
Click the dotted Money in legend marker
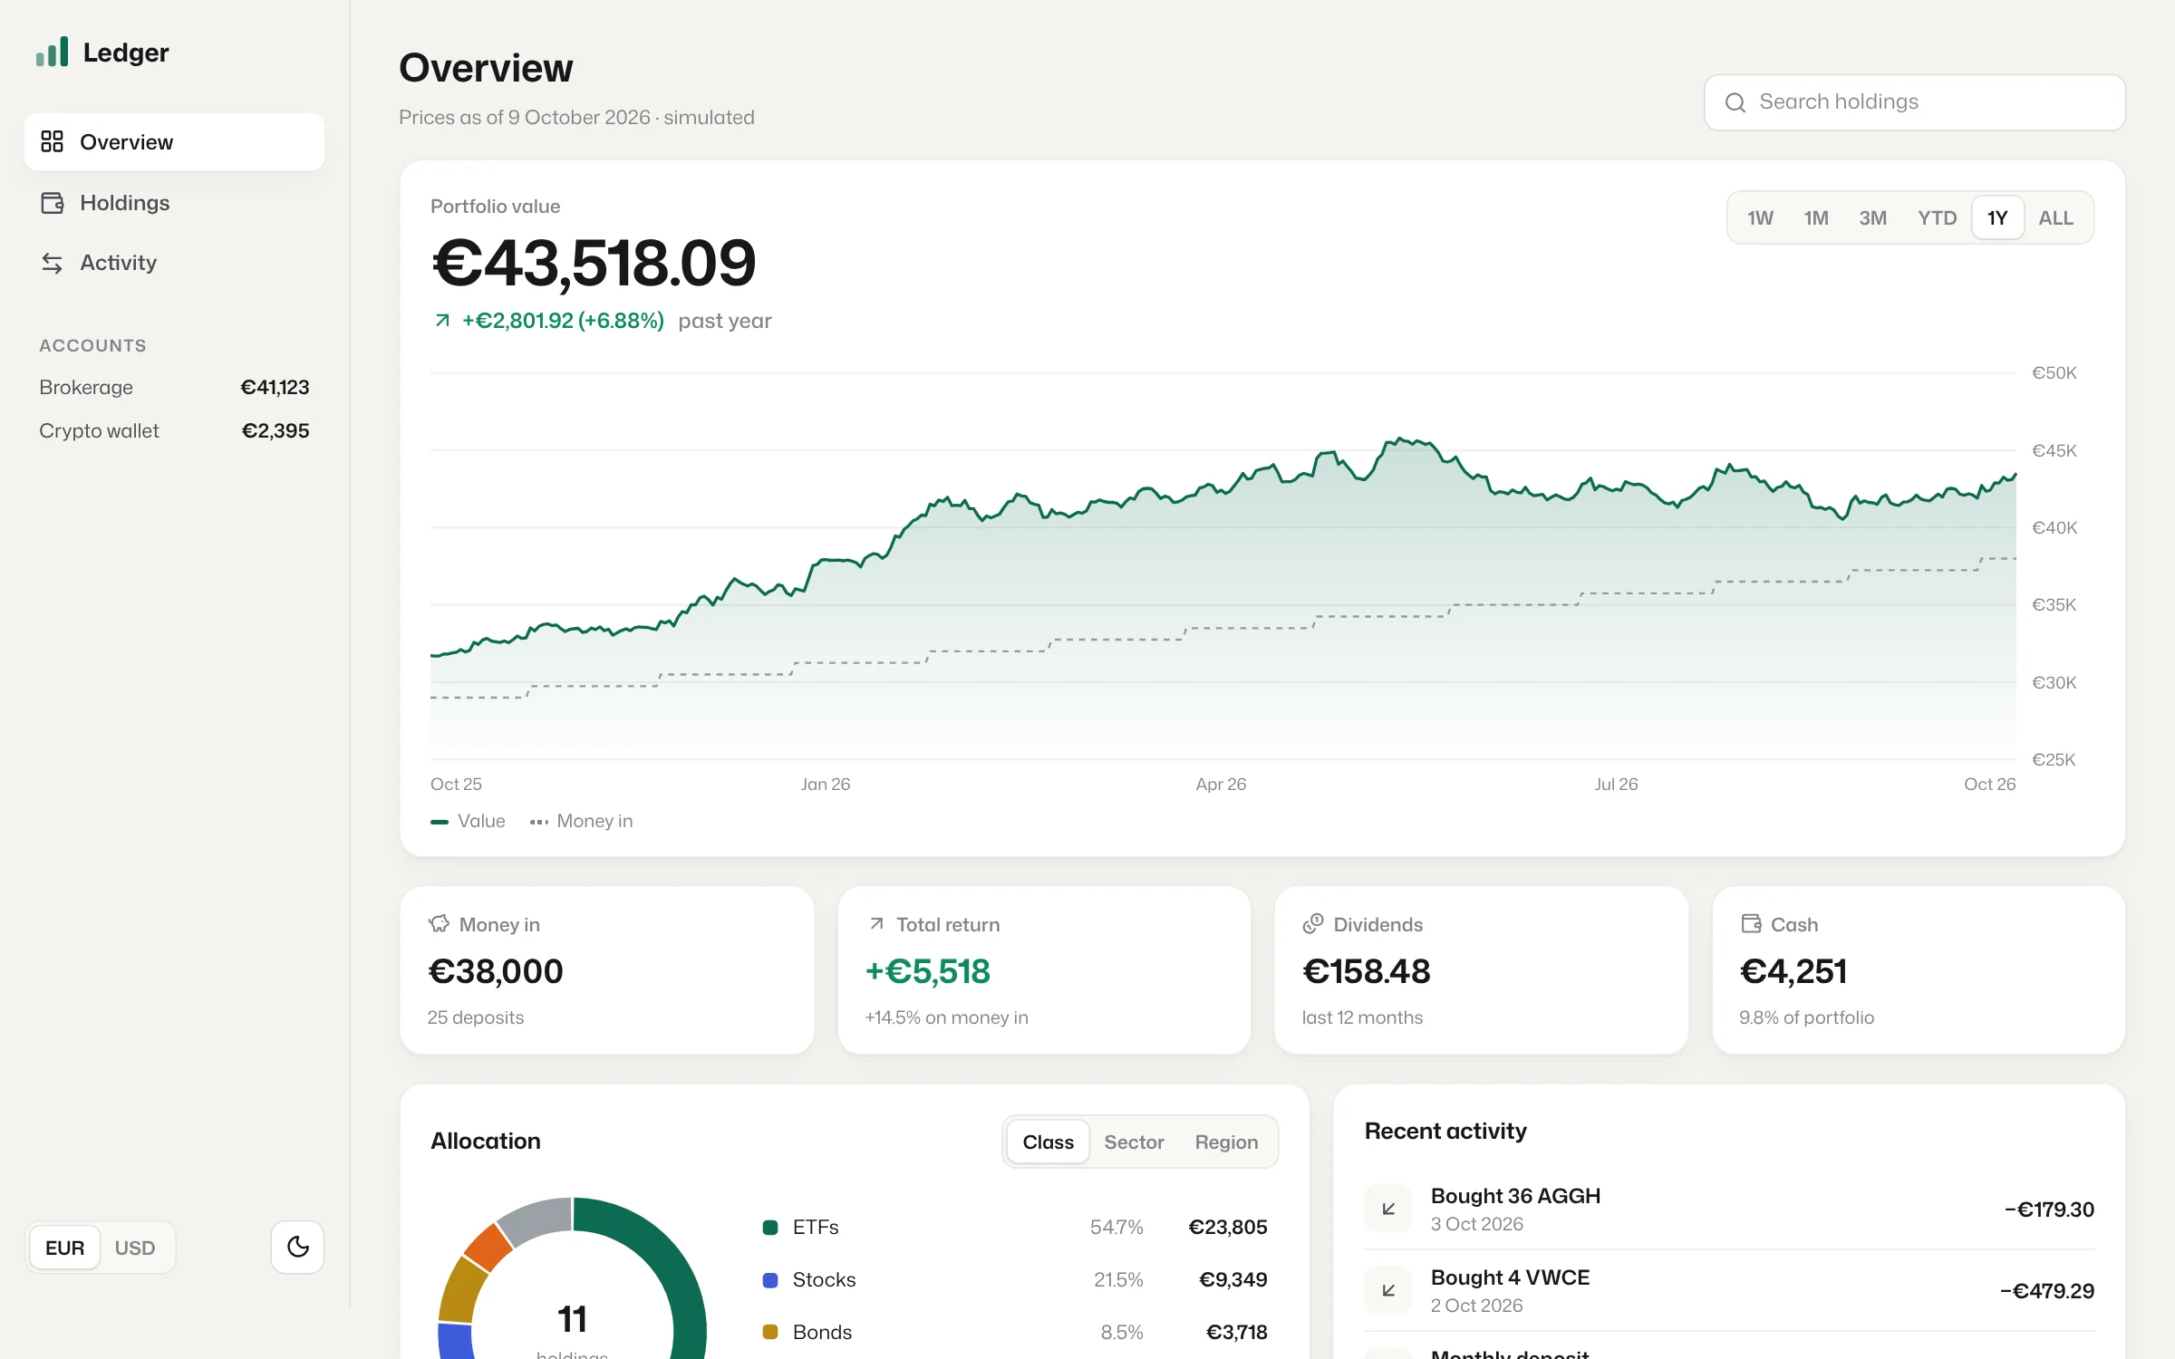click(x=539, y=822)
